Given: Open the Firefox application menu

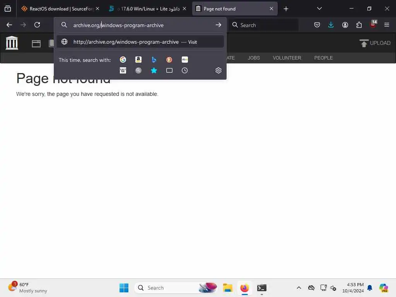Looking at the screenshot, I should click(387, 25).
